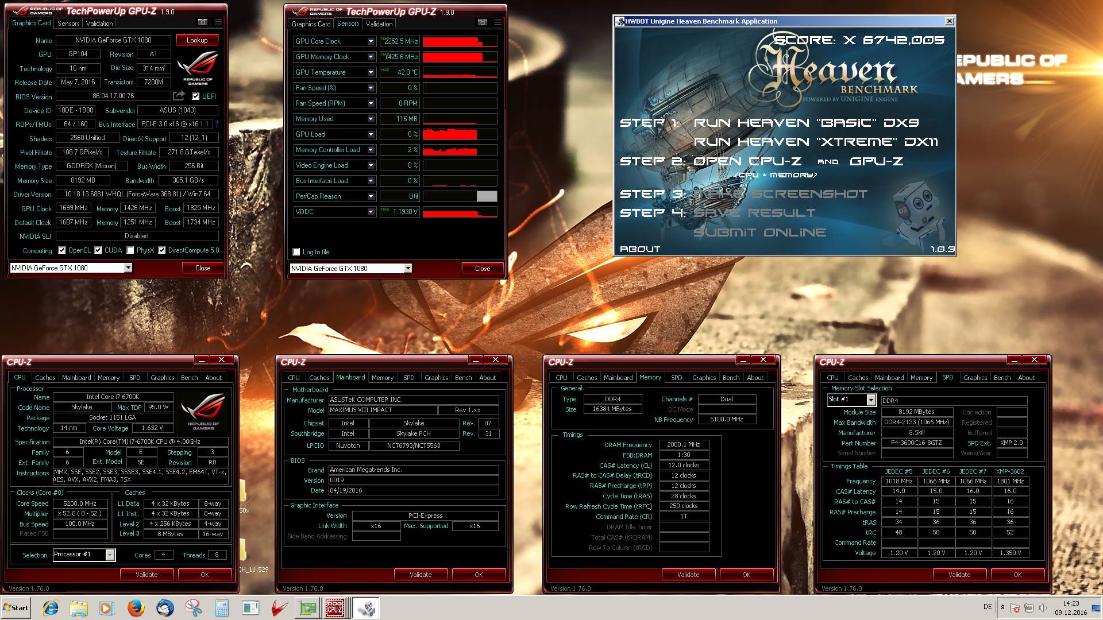Click Validate in the CPU-Z CPU tab window
Screen dimensions: 1103x620
(x=146, y=575)
